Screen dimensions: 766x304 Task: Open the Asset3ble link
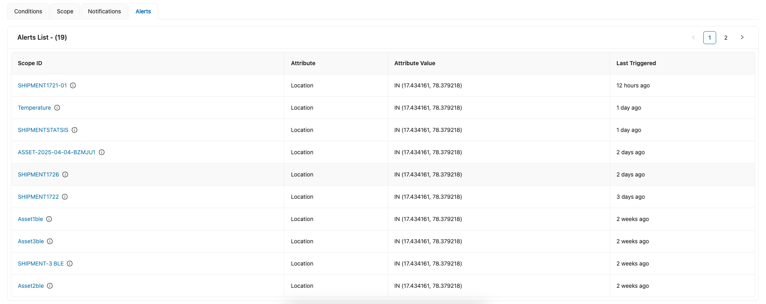(31, 241)
